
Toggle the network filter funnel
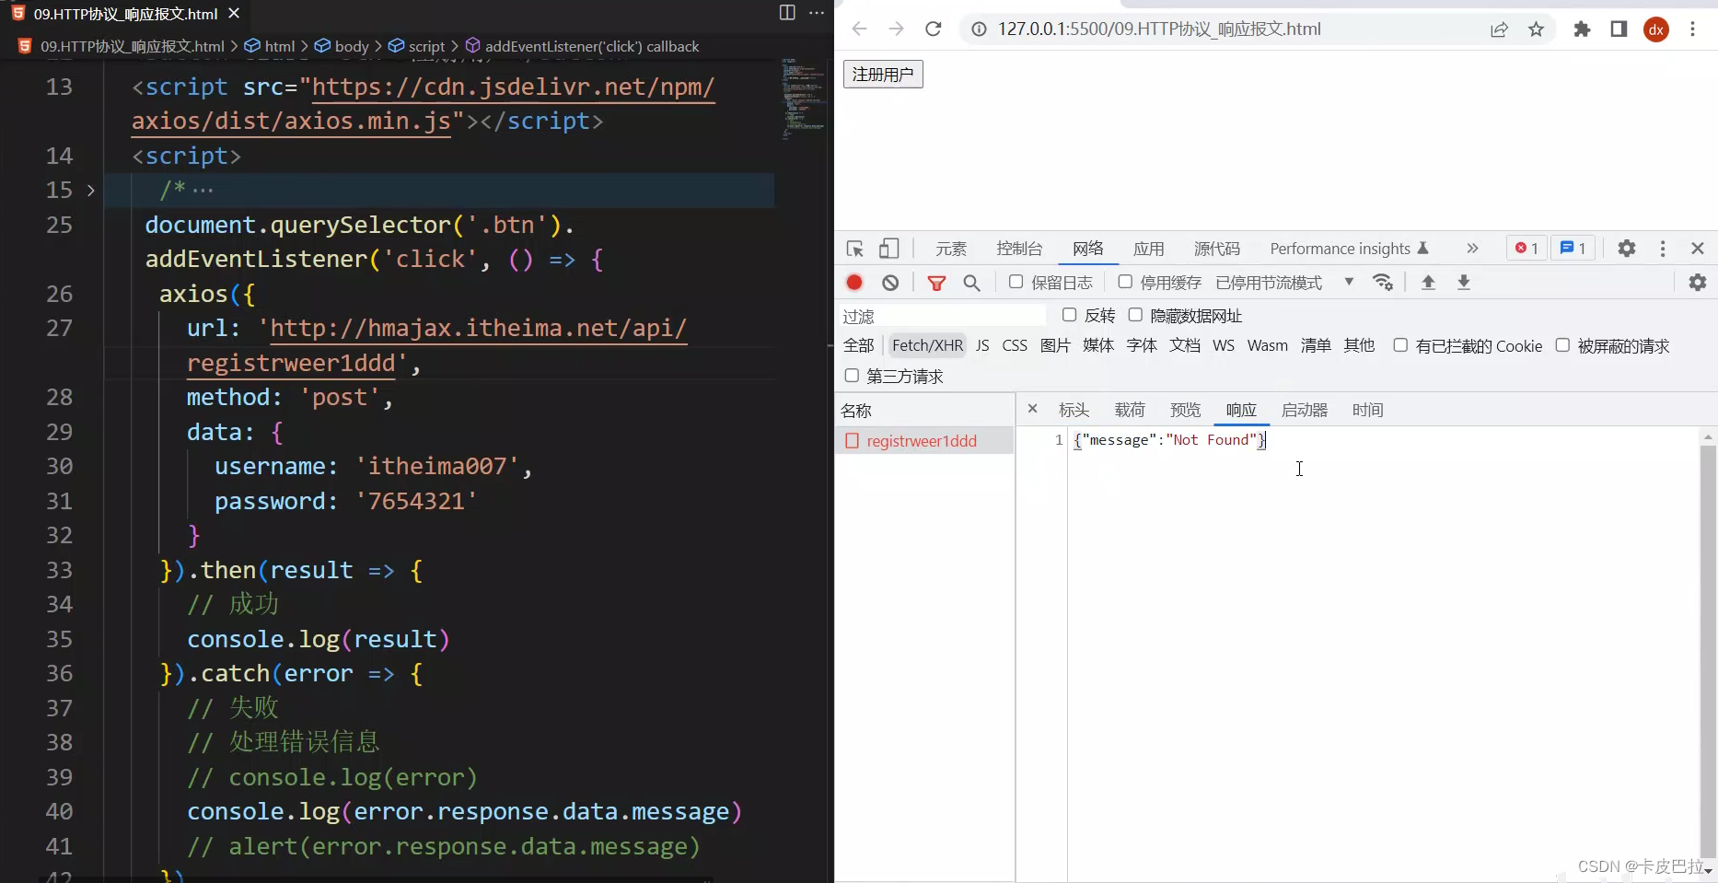pos(936,283)
